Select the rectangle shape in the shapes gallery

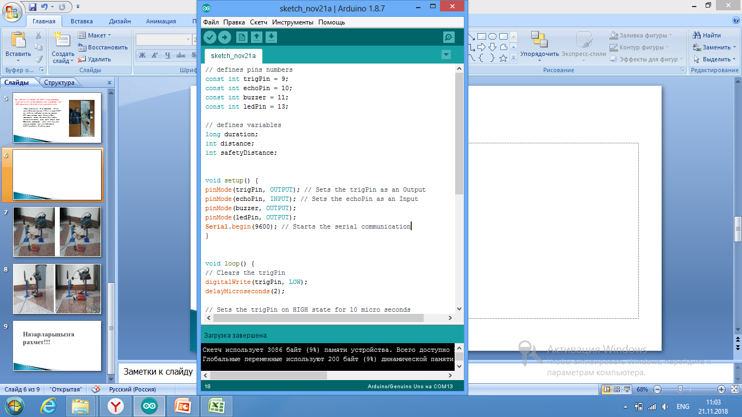coord(481,36)
